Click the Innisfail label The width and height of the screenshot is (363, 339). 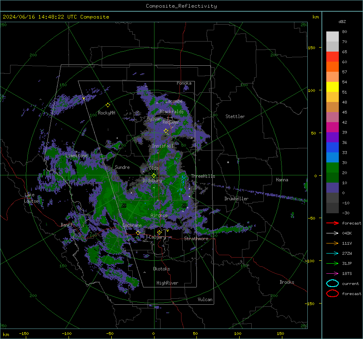tap(163, 146)
